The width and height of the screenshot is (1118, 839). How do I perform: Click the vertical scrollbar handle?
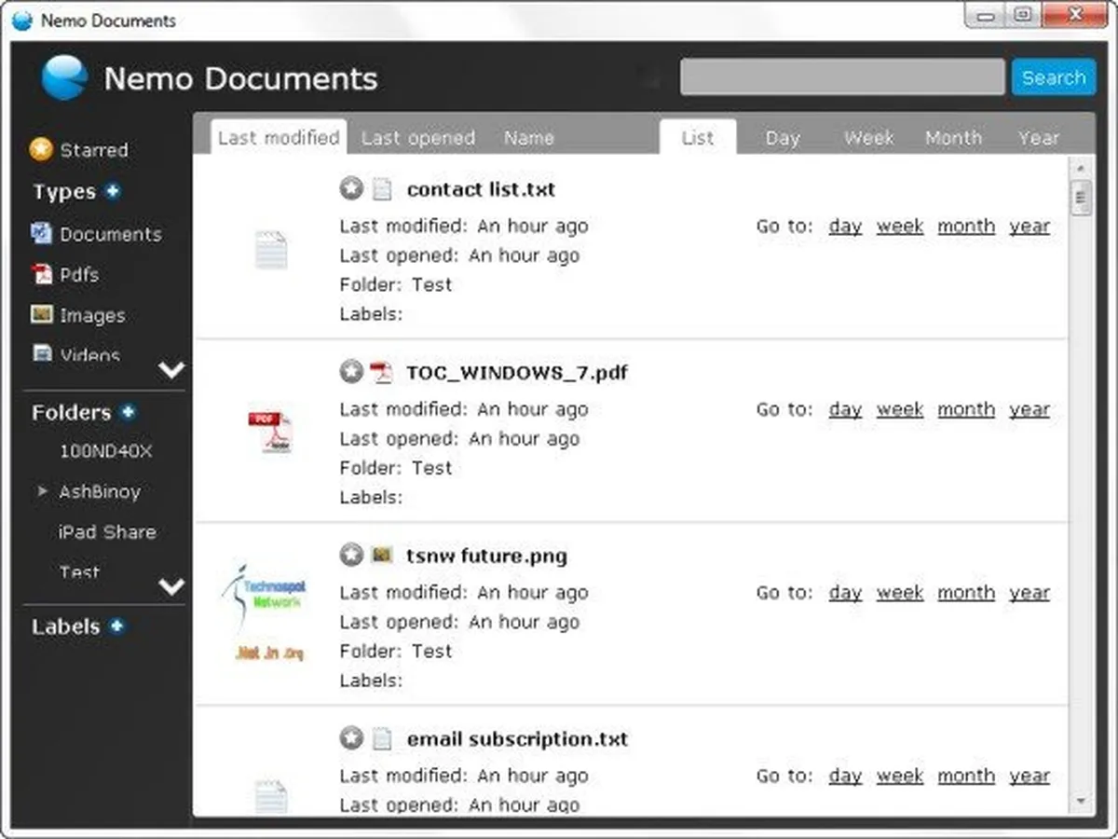1081,199
